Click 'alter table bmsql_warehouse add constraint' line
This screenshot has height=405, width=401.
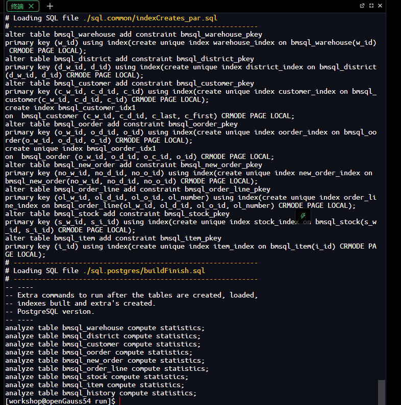point(134,34)
